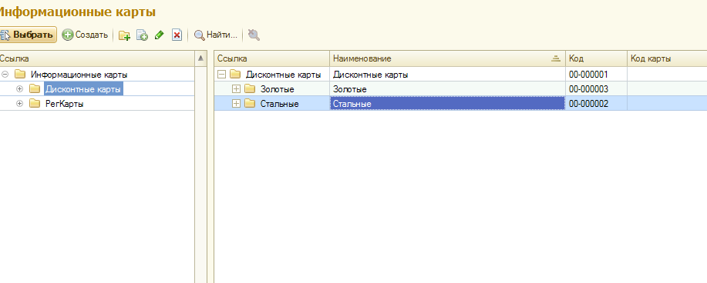Select the РегКарты folder in tree
Viewport: 707px width, 283px height.
click(x=65, y=104)
